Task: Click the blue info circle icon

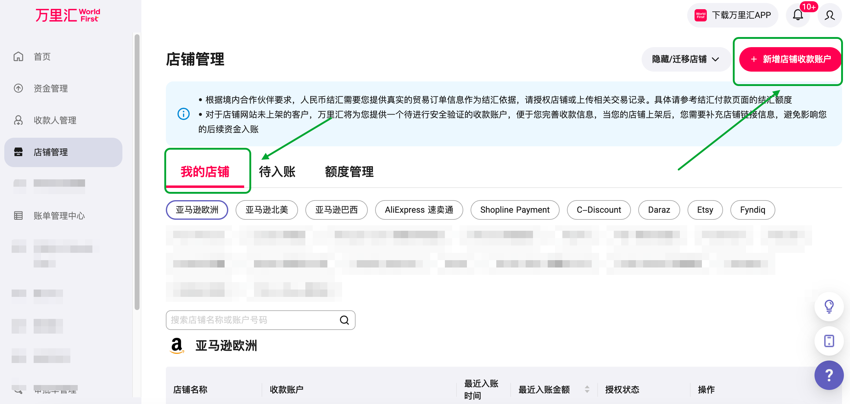Action: tap(184, 114)
